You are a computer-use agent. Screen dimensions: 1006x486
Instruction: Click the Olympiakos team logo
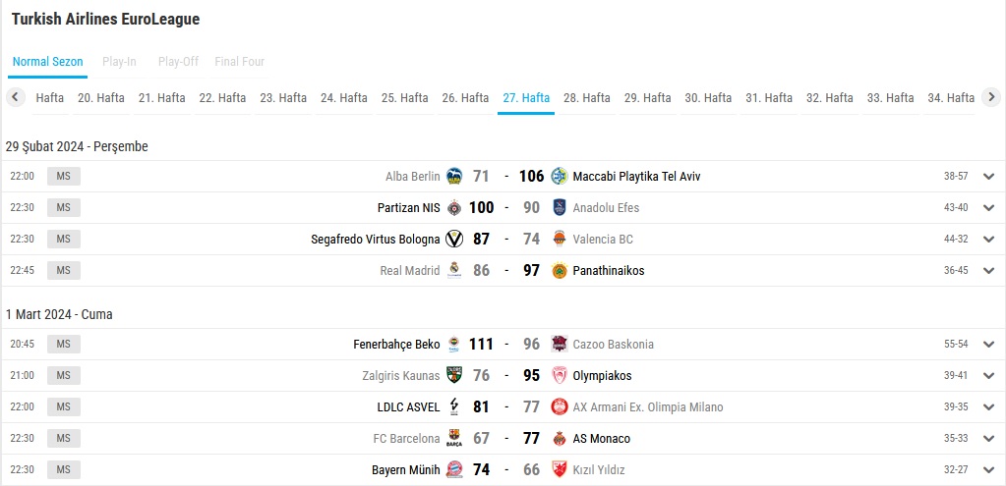(x=561, y=375)
